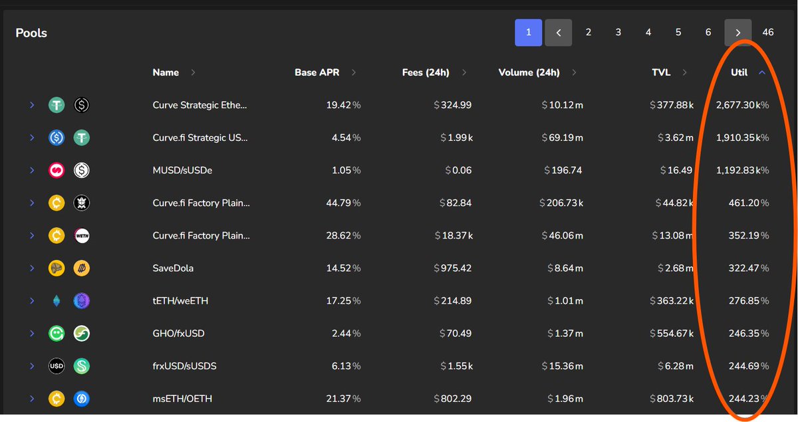Click the $803.73k TVL value
Image resolution: width=798 pixels, height=422 pixels.
coord(672,398)
